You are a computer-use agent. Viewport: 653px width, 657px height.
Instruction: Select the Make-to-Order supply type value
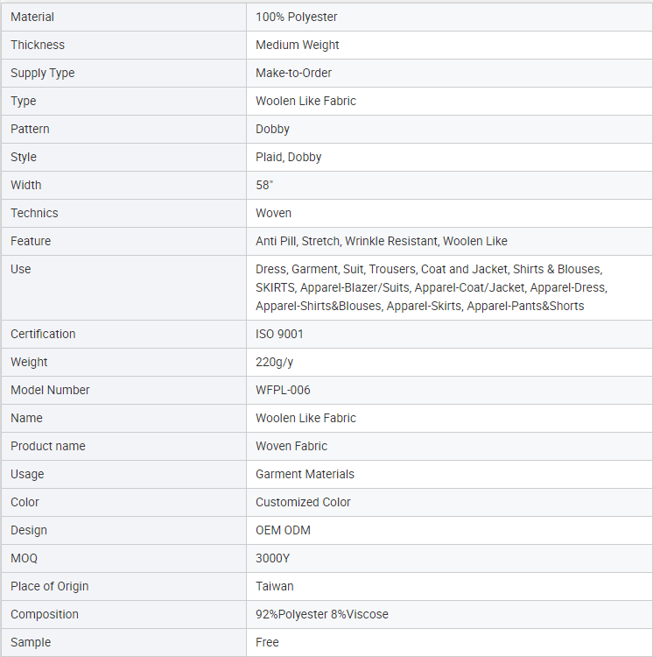click(x=293, y=73)
